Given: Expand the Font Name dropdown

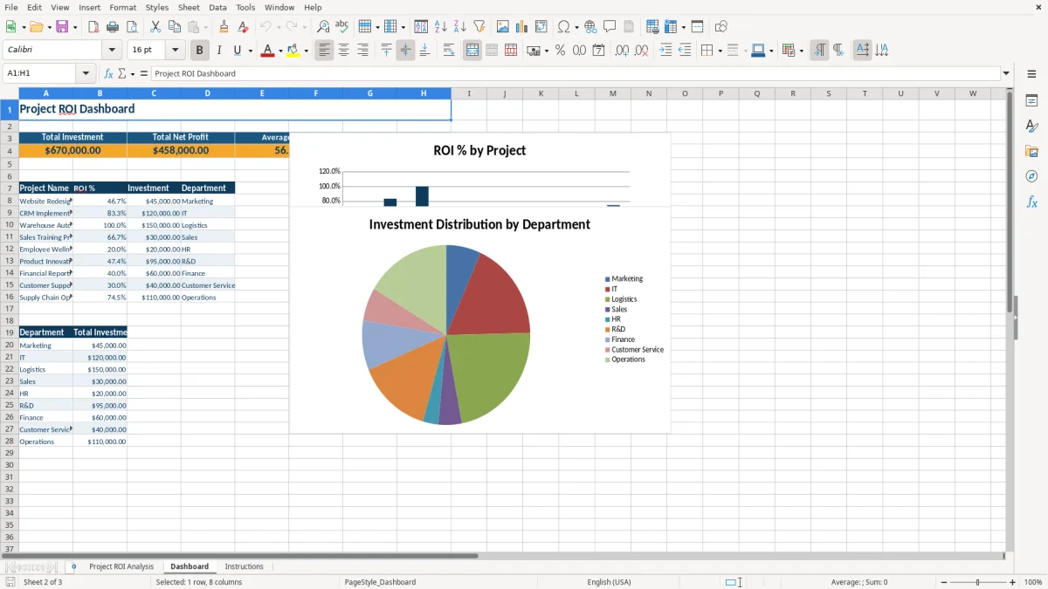Looking at the screenshot, I should pyautogui.click(x=112, y=51).
